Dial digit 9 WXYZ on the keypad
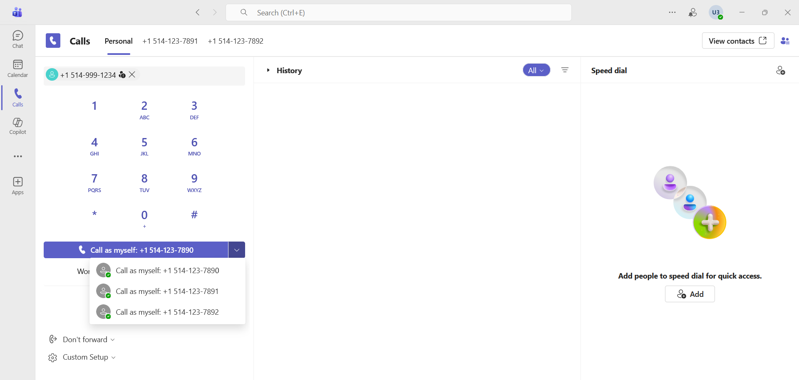This screenshot has width=799, height=380. coord(194,183)
